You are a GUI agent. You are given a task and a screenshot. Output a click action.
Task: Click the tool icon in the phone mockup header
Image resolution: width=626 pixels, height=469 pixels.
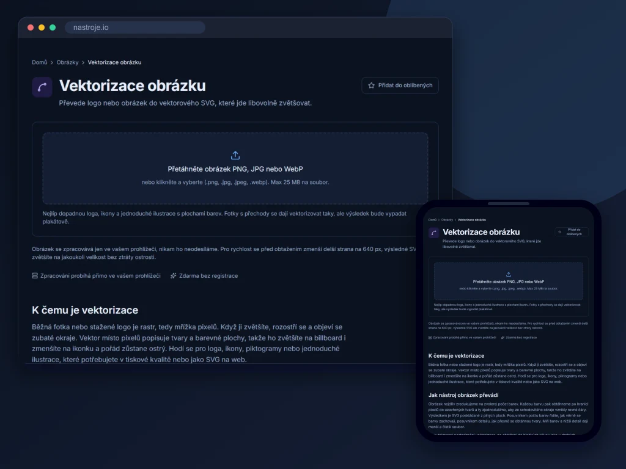[x=433, y=233]
